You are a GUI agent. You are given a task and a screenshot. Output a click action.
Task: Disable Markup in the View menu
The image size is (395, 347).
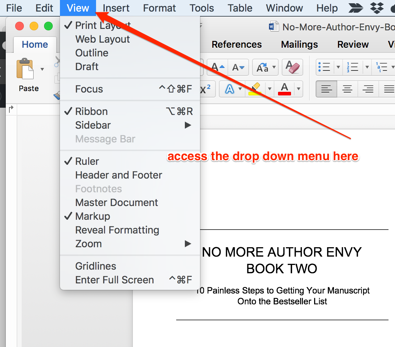pos(93,216)
